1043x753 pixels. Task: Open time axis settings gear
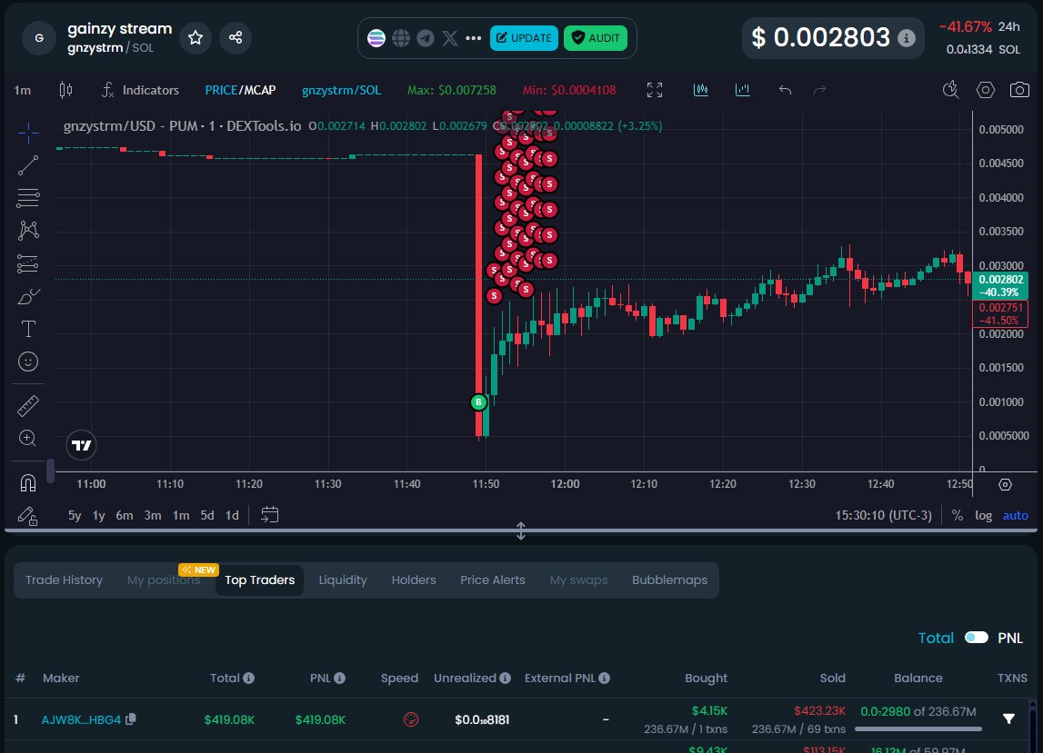click(1005, 484)
